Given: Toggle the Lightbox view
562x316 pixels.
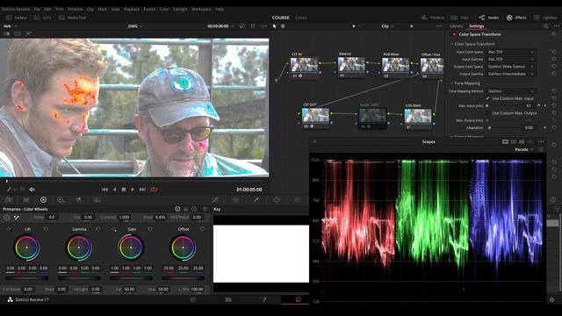Looking at the screenshot, I should 545,18.
